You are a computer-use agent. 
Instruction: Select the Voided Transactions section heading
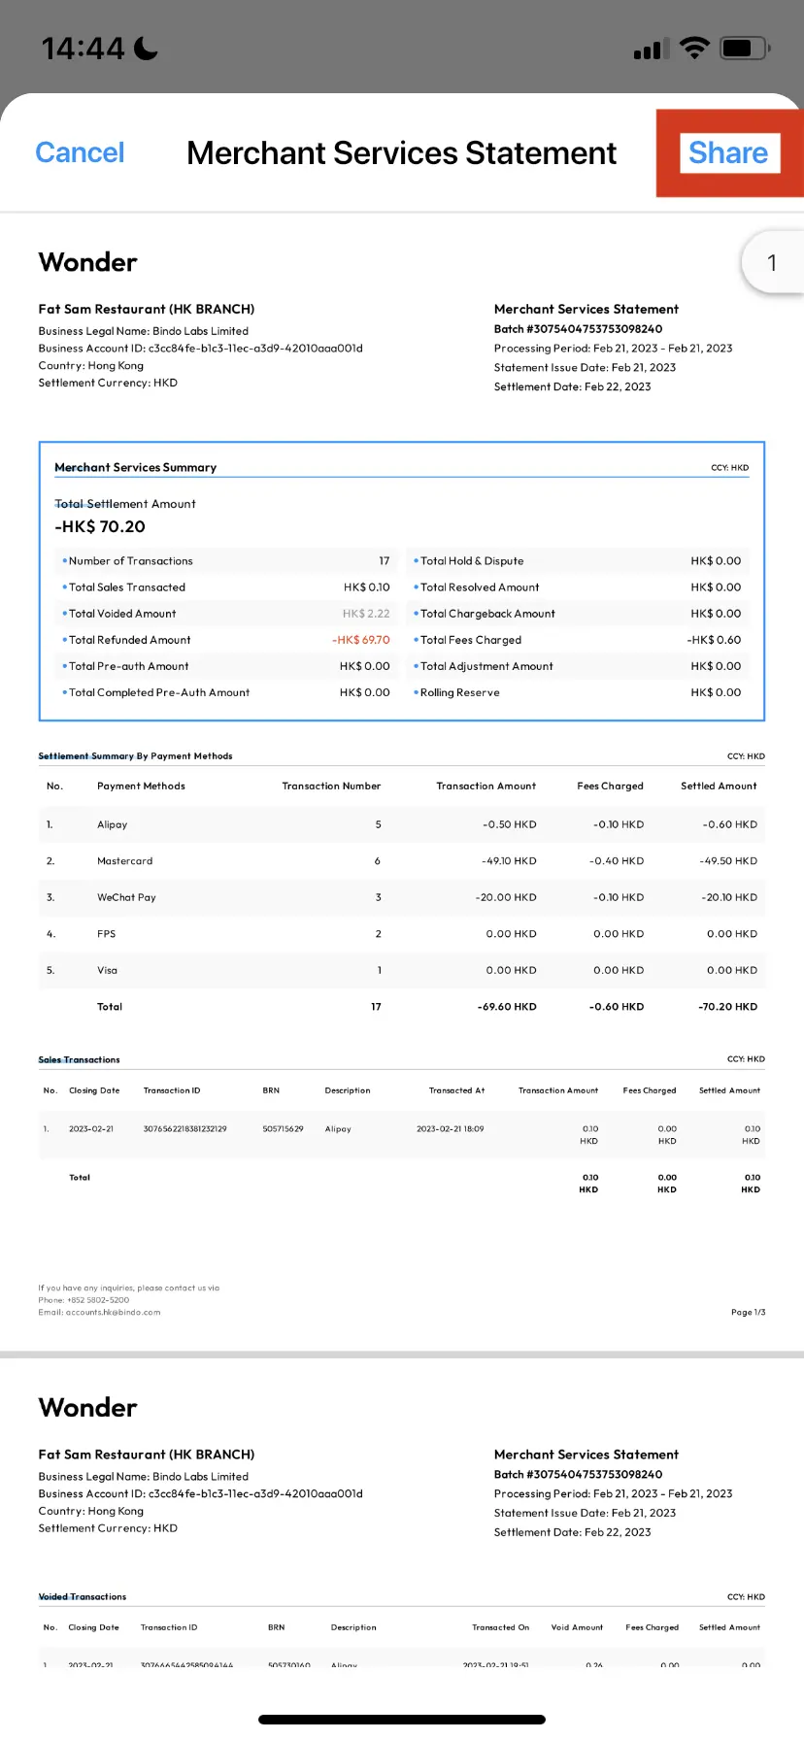(83, 1596)
